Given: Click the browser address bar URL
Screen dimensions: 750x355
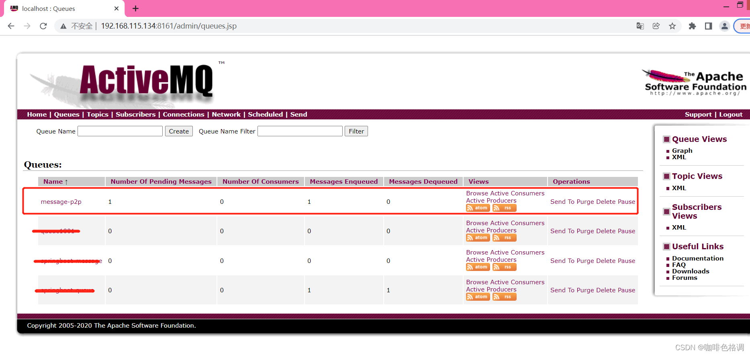Looking at the screenshot, I should click(169, 26).
